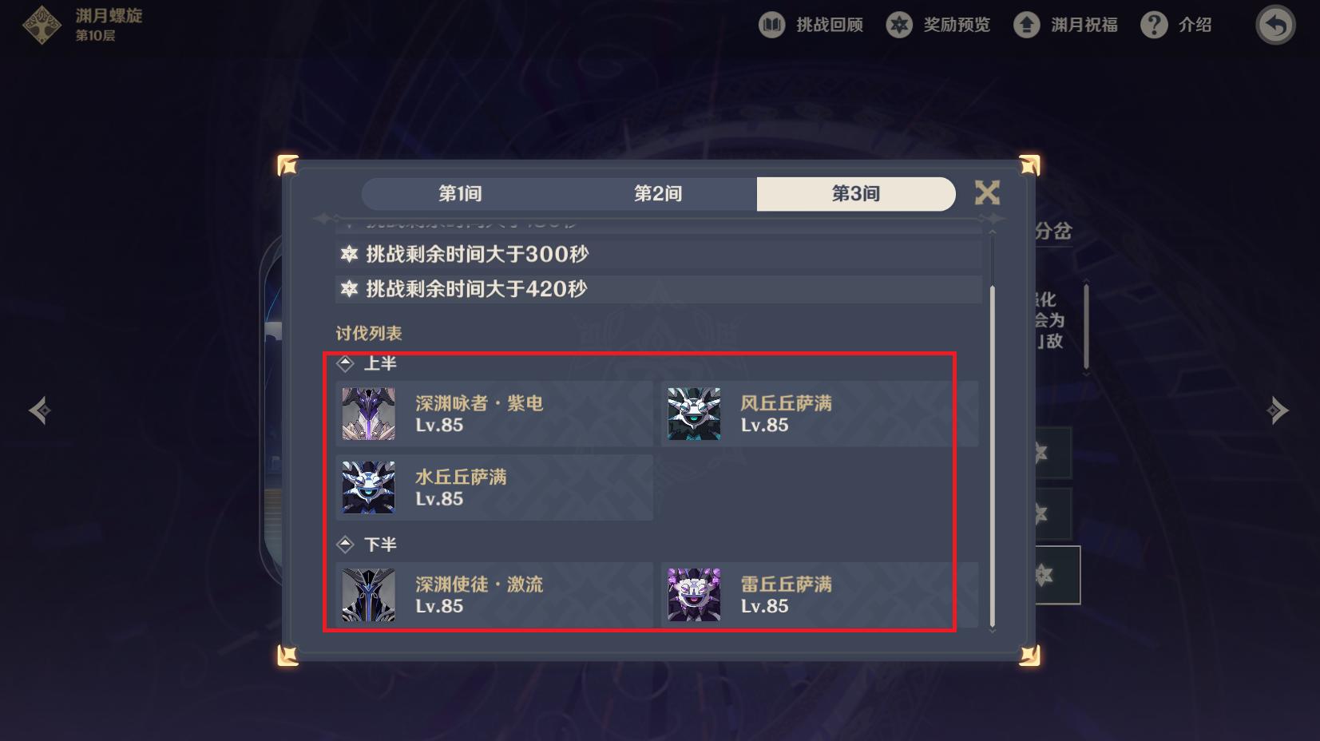Select the 深渊使徒·激流 enemy portrait
Image resolution: width=1320 pixels, height=741 pixels.
pos(369,595)
